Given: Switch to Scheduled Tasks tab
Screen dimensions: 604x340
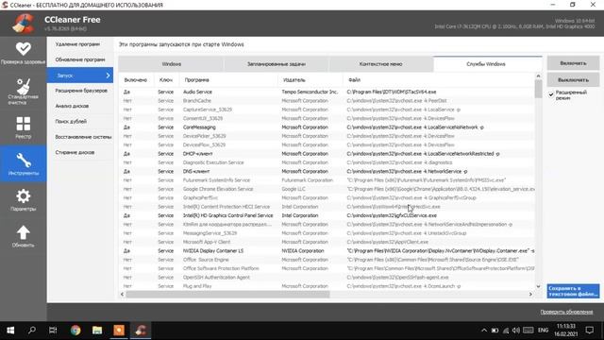Looking at the screenshot, I should coord(277,64).
